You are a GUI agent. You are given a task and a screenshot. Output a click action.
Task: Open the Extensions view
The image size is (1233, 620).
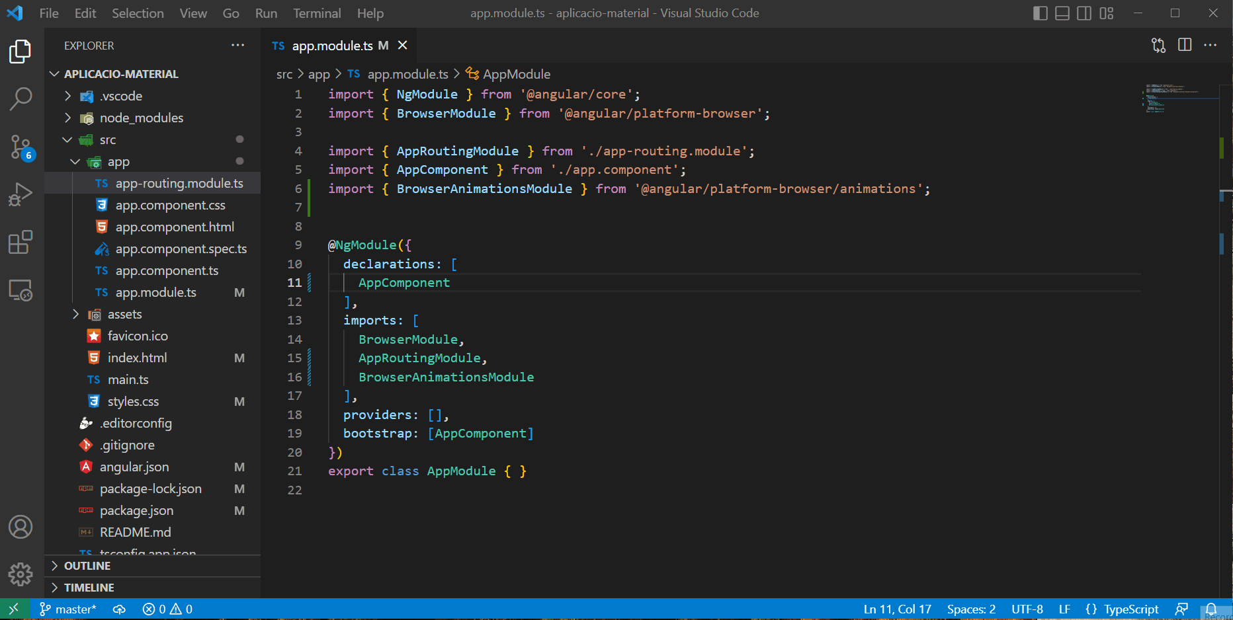click(x=21, y=242)
